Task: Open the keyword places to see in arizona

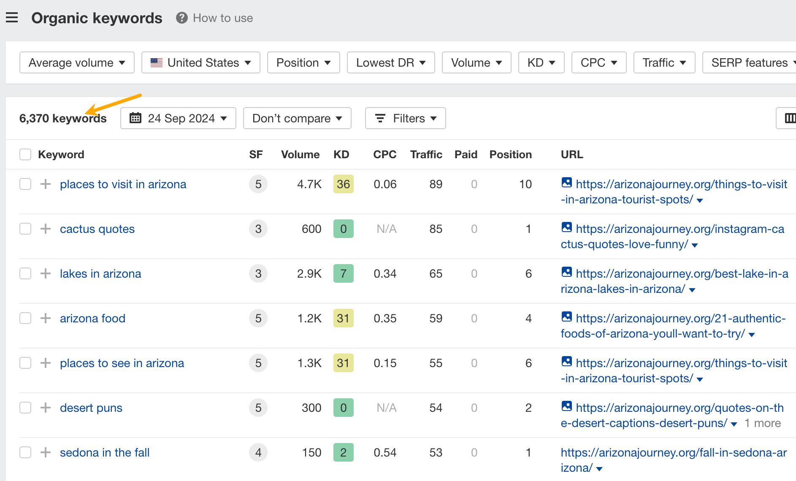Action: [122, 363]
